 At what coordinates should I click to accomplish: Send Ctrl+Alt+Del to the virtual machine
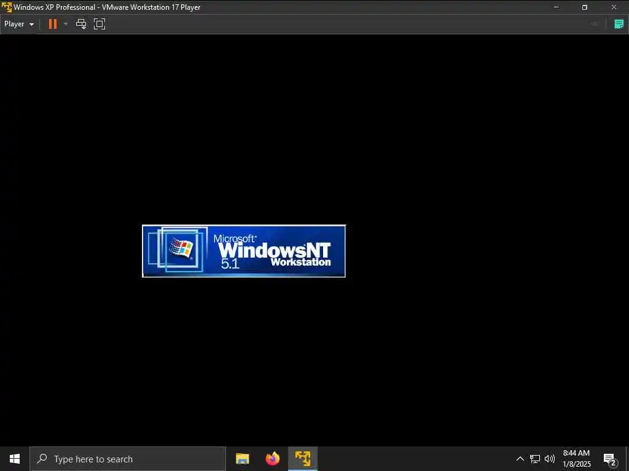[x=81, y=24]
